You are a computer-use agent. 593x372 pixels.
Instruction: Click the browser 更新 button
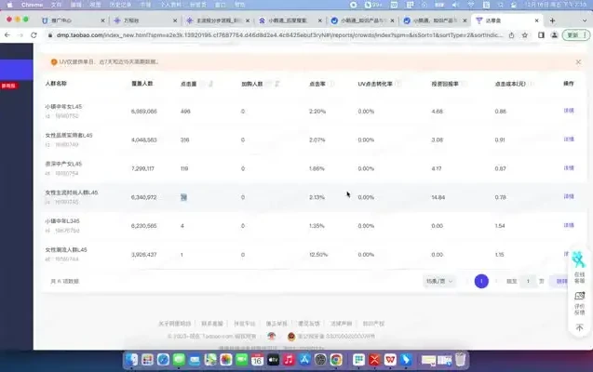(576, 35)
